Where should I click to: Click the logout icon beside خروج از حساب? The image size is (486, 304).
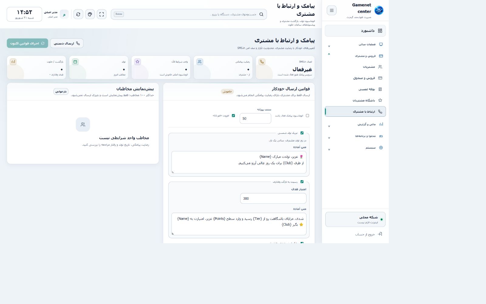(380, 234)
